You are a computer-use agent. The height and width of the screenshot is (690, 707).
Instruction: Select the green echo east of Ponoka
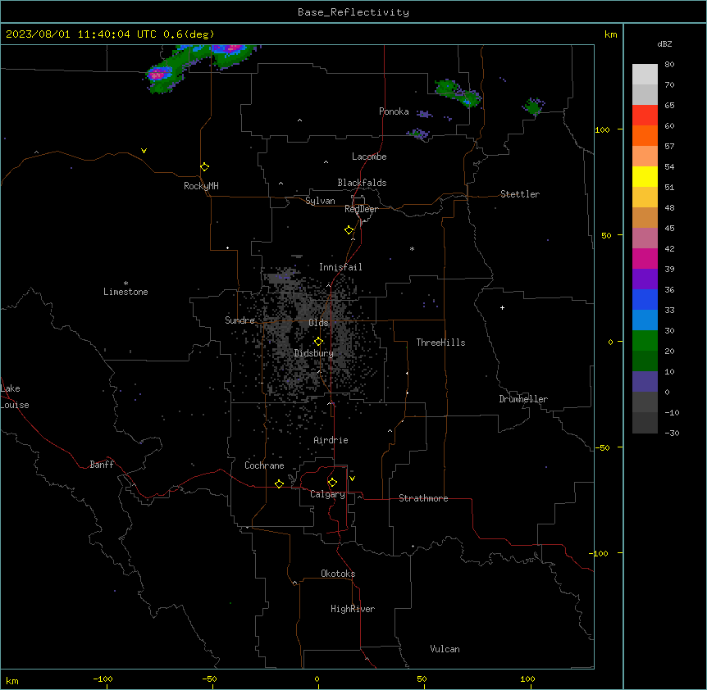[x=458, y=93]
